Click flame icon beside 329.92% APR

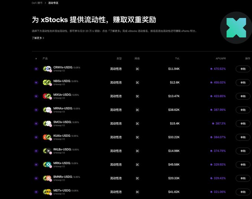pyautogui.click(x=211, y=165)
